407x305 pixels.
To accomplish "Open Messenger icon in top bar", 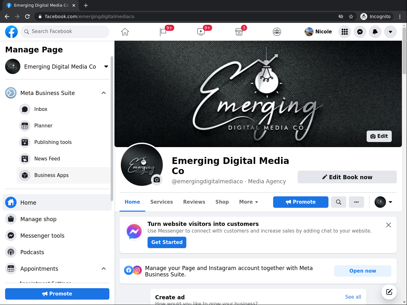I will tap(360, 32).
